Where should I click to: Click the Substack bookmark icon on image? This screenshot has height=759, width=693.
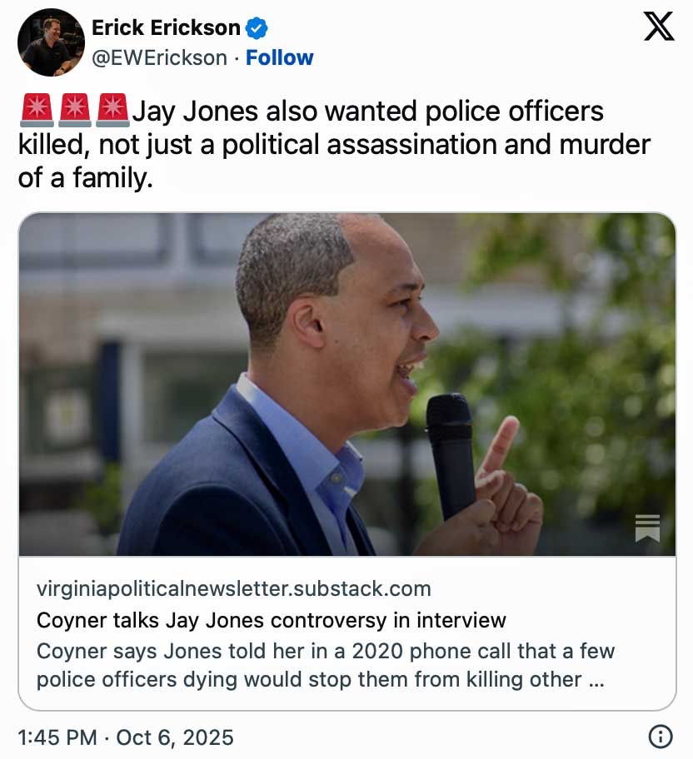point(647,528)
